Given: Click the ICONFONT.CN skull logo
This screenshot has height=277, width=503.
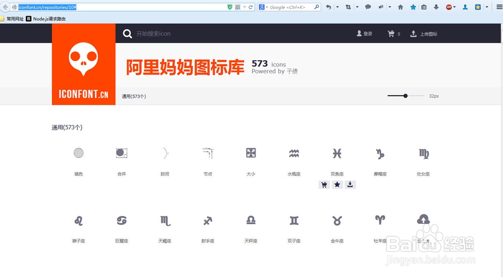Looking at the screenshot, I should coord(83,64).
